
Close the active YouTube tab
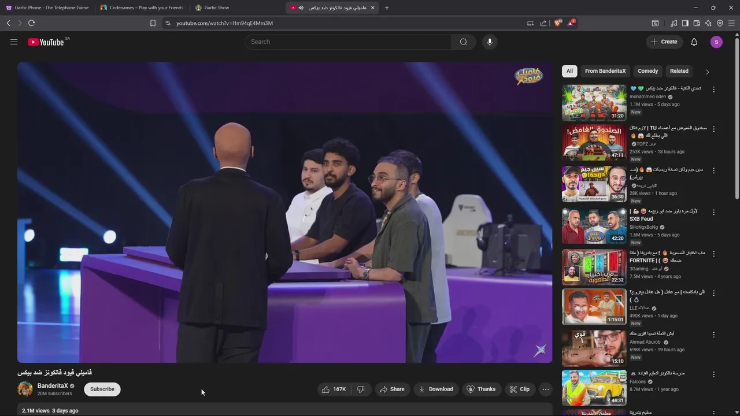372,8
